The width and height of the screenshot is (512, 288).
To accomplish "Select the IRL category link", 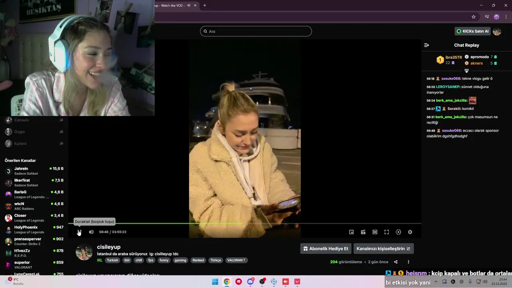I will tap(100, 260).
